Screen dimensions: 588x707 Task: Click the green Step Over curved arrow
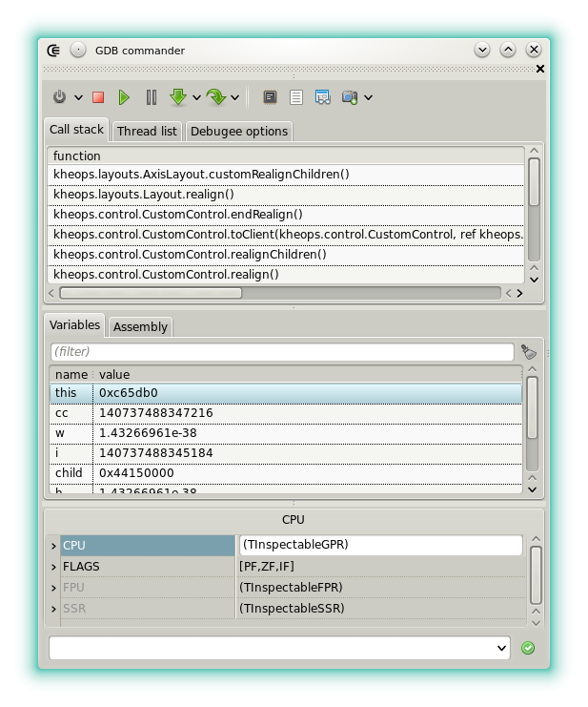tap(214, 97)
